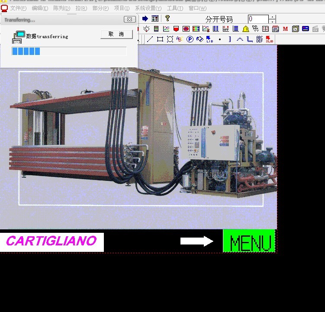Click the alarm bell icon
Image resolution: width=325 pixels, height=312 pixels.
[x=246, y=29]
